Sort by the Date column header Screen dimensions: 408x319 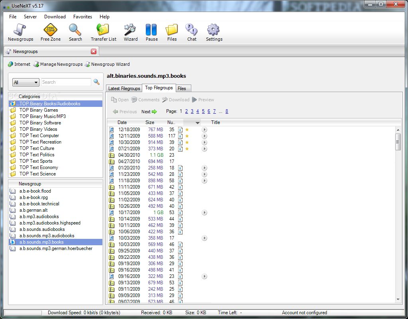coord(122,122)
